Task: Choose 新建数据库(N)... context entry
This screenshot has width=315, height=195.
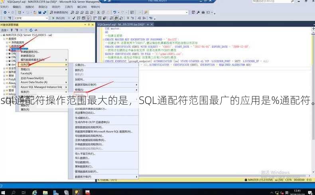Action: tap(30, 52)
